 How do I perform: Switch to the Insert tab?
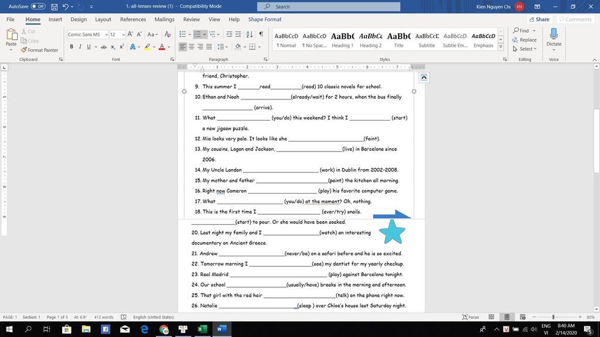pyautogui.click(x=55, y=19)
